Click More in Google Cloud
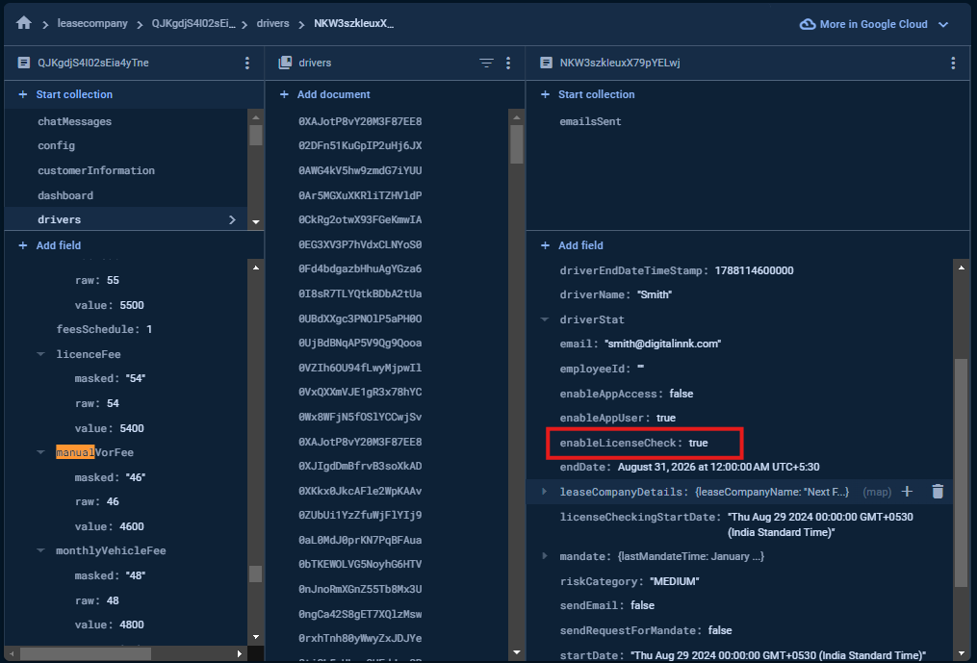Viewport: 977px width, 663px height. pos(874,24)
